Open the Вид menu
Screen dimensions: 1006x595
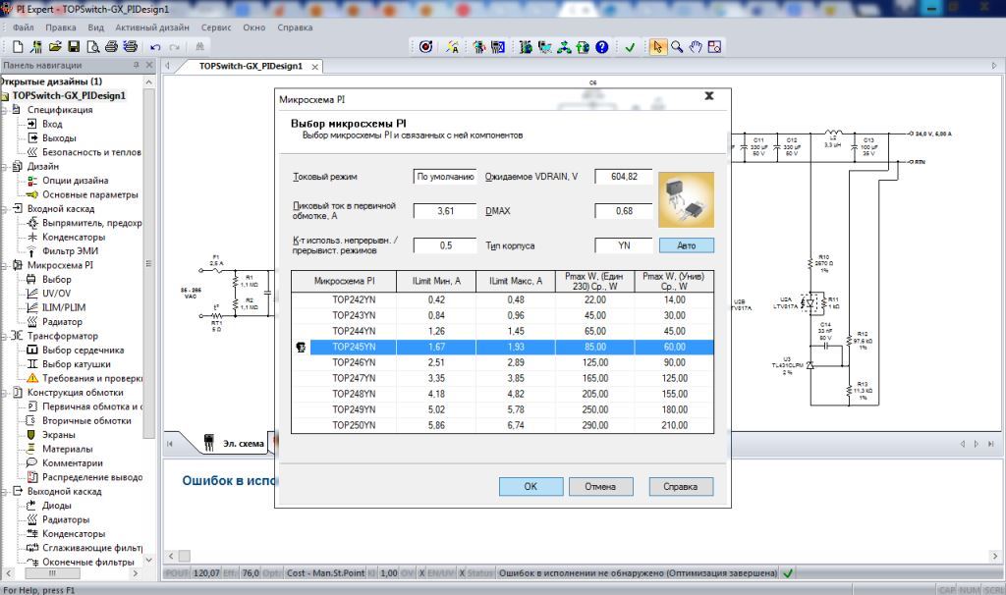[95, 27]
